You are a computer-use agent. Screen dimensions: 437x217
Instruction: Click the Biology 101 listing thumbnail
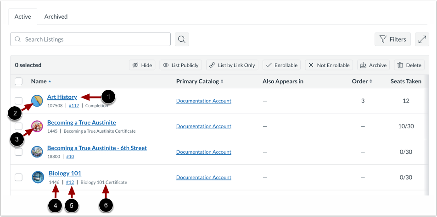38,177
